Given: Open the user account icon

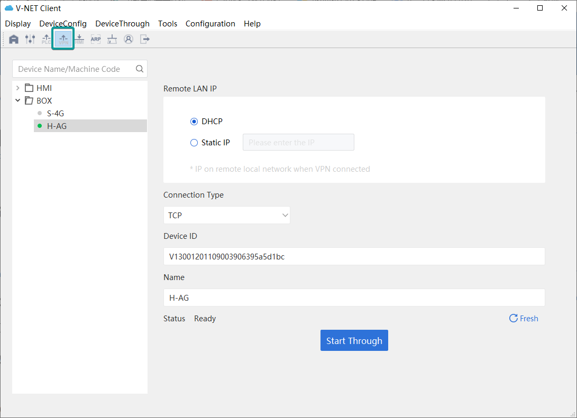Looking at the screenshot, I should (129, 39).
